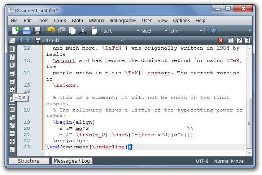Image resolution: width=262 pixels, height=175 pixels.
Task: Open the Math menu
Action: tap(77, 21)
